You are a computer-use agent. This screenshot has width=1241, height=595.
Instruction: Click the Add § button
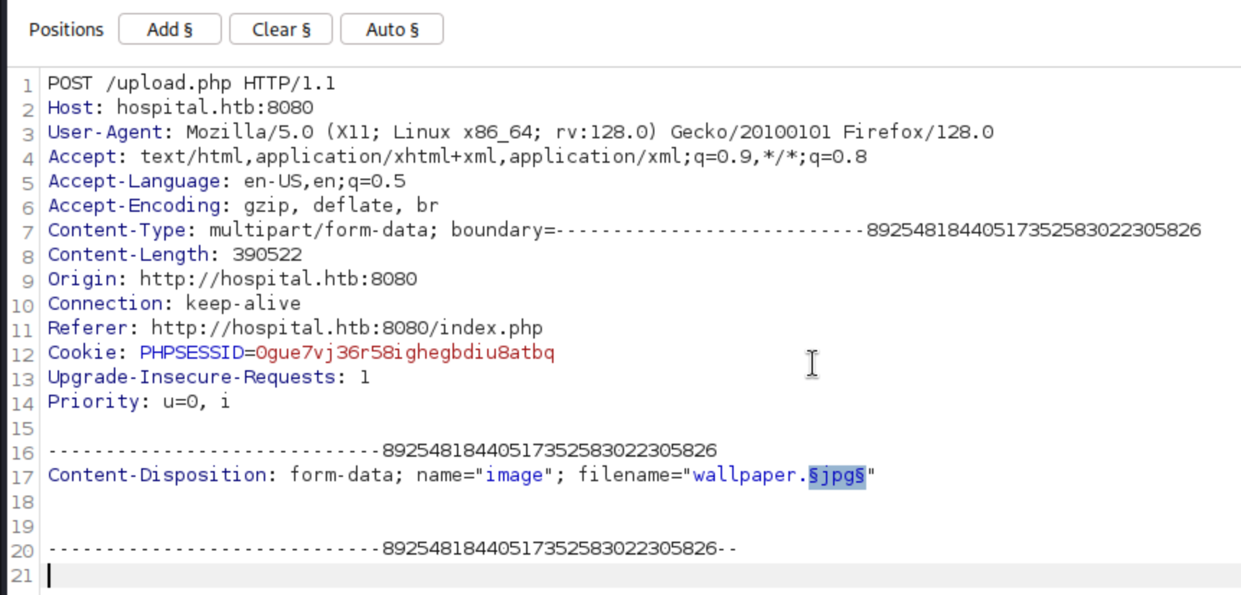169,30
